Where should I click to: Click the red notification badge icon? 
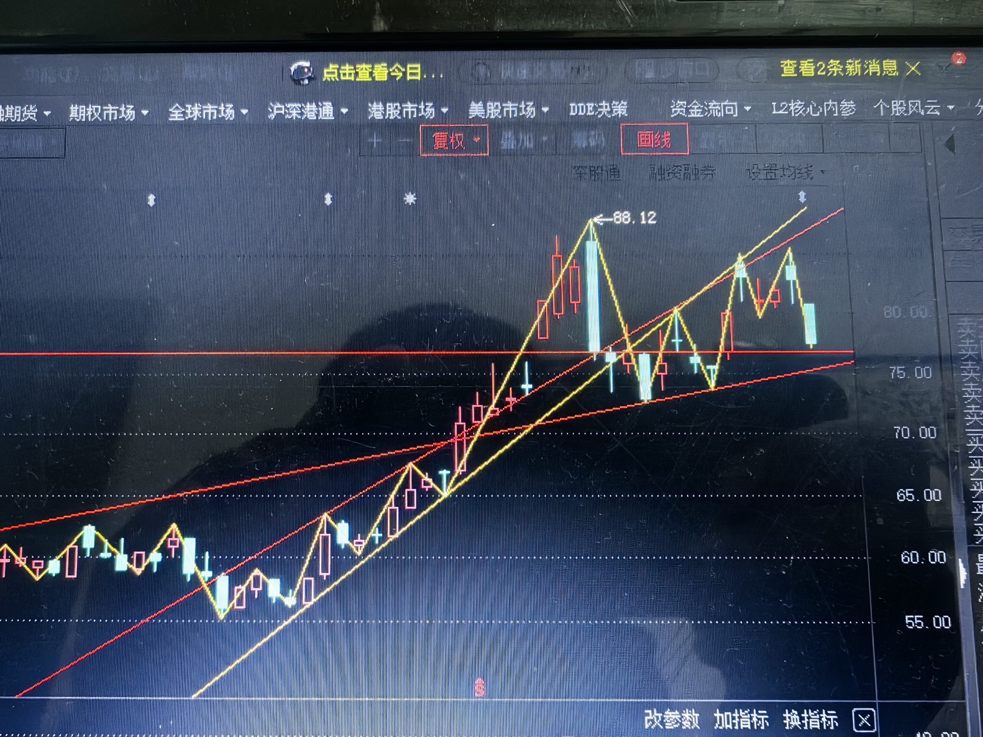point(959,59)
